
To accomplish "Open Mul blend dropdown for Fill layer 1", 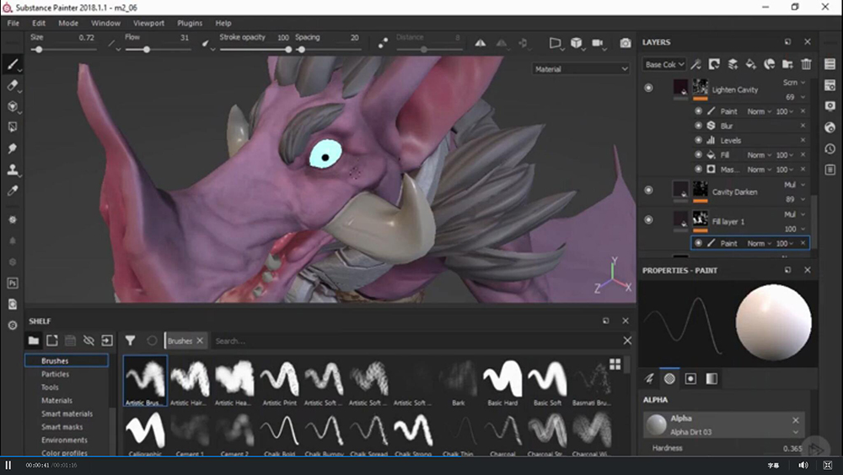I will click(x=794, y=214).
